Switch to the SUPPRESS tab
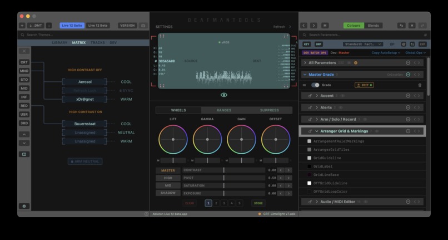 [269, 110]
